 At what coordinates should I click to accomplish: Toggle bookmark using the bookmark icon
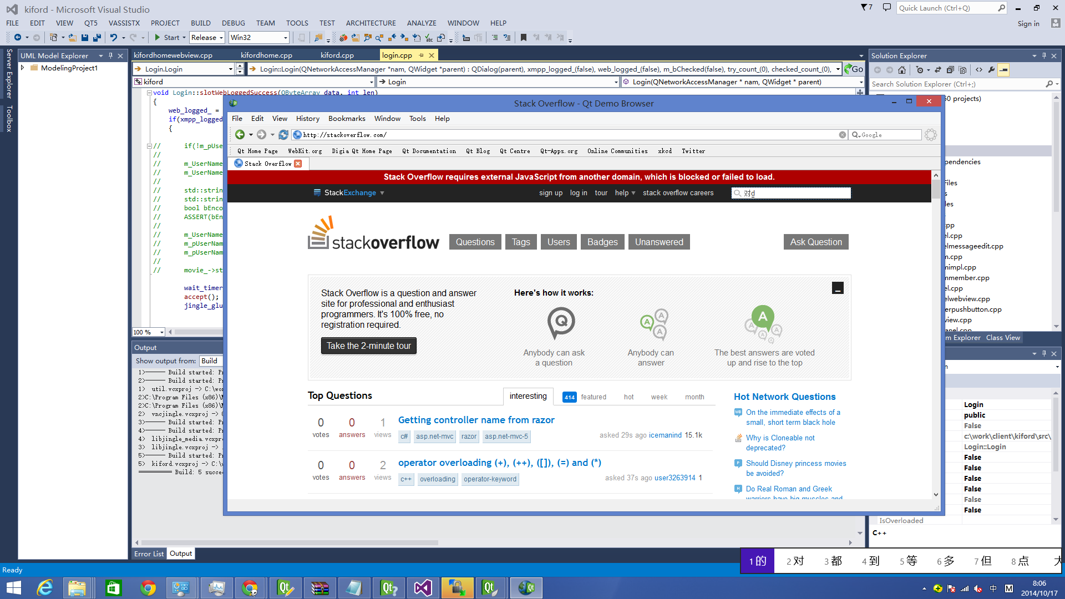[523, 38]
